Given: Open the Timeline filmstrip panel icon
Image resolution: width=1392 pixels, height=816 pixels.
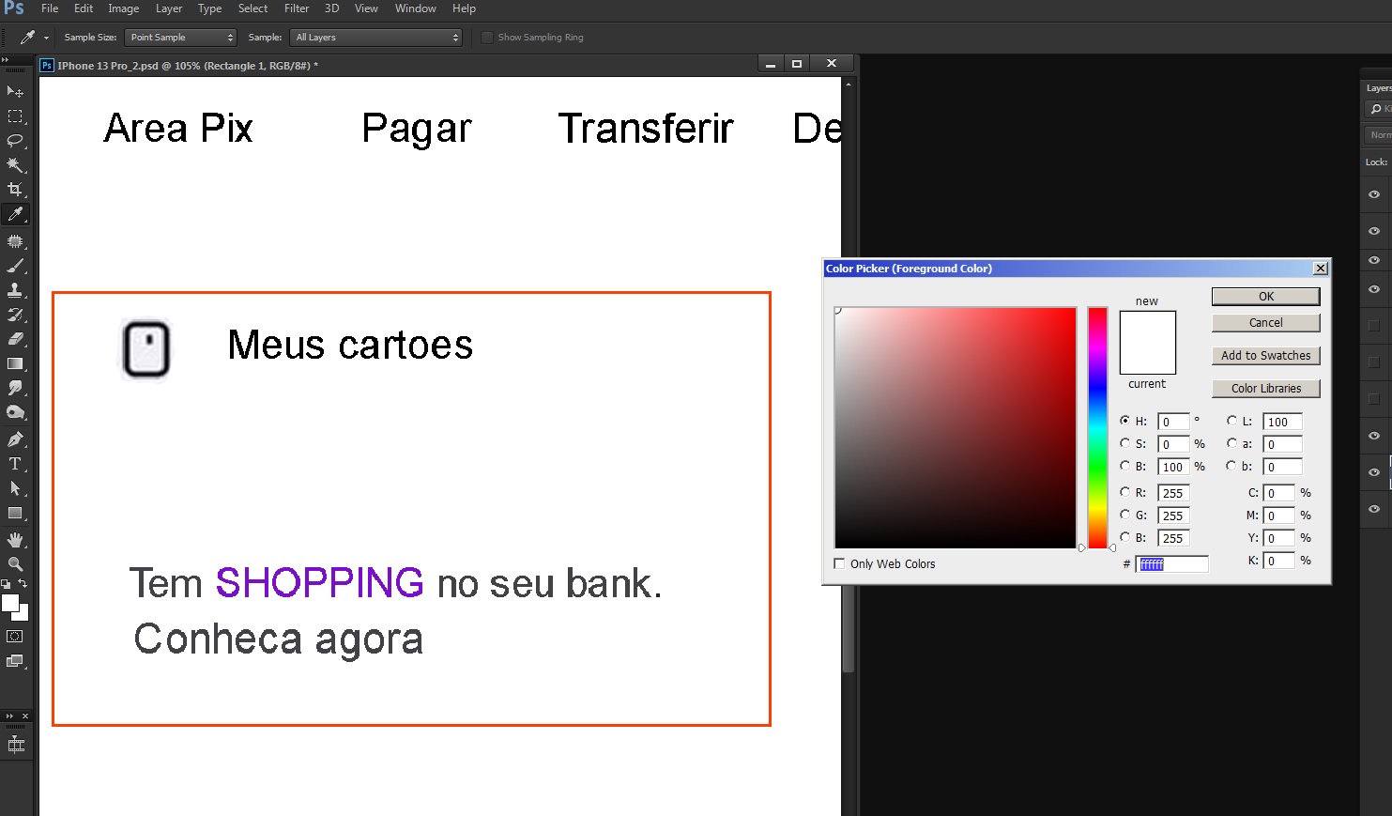Looking at the screenshot, I should (16, 745).
